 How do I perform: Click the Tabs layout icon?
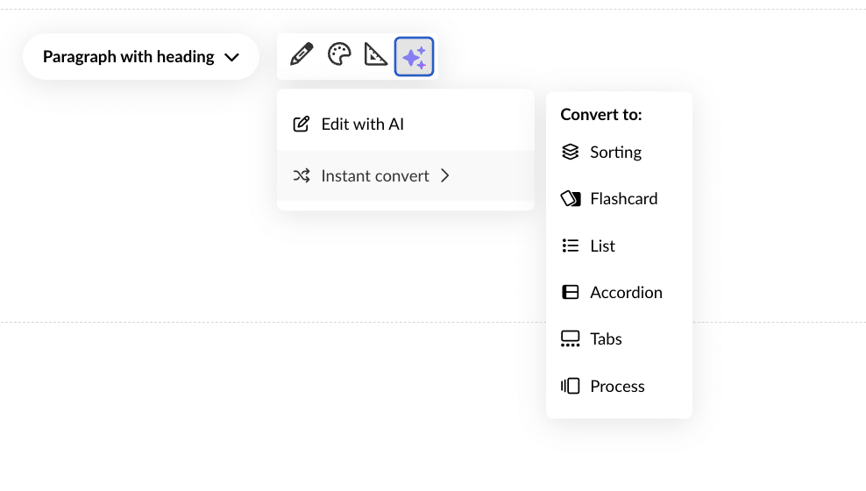point(571,339)
